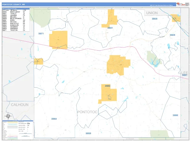Select the BLUE SPRINGS row in ZIP index
The width and height of the screenshot is (191, 143).
14,18
